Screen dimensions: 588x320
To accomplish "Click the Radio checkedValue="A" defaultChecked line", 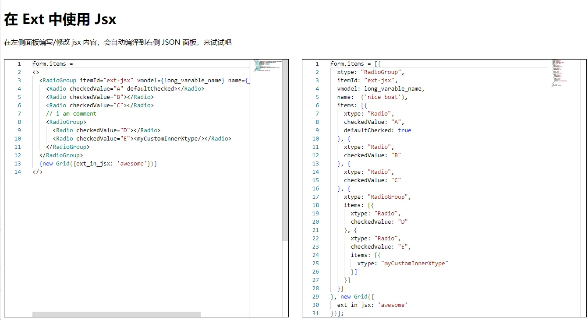I will (125, 89).
